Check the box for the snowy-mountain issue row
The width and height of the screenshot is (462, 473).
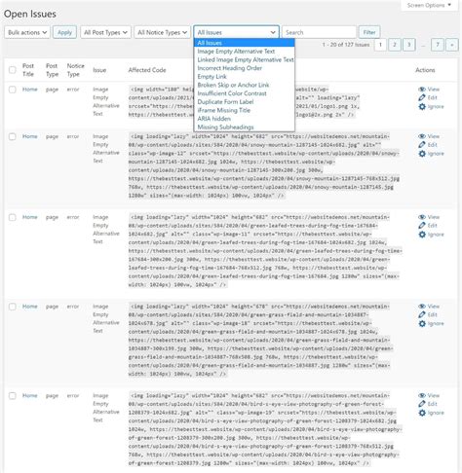pyautogui.click(x=13, y=136)
